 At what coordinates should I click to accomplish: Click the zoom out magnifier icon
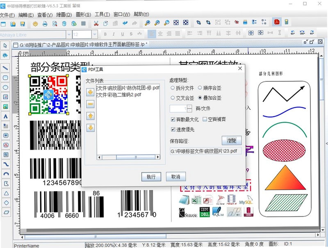click(157, 23)
